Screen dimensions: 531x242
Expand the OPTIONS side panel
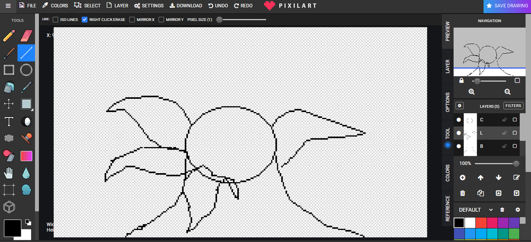[x=447, y=102]
